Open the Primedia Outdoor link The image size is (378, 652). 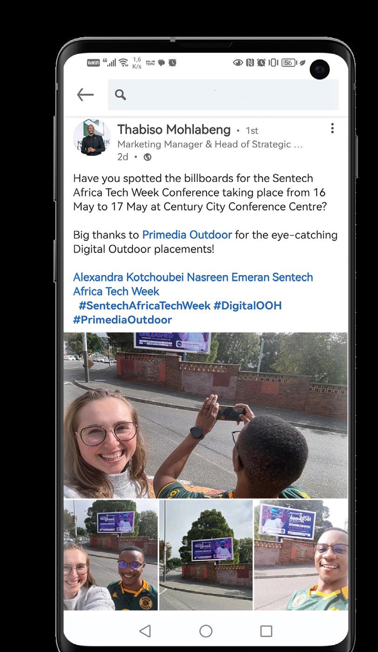[x=187, y=235]
